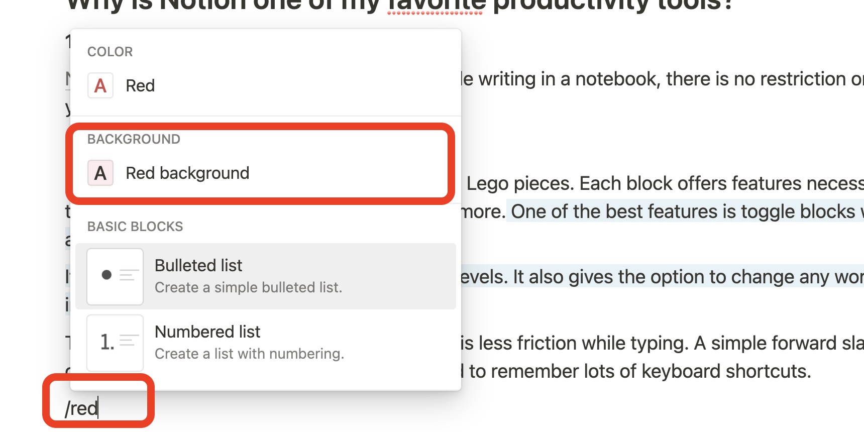Image resolution: width=864 pixels, height=432 pixels.
Task: Click the numbered list preview icon
Action: [115, 343]
